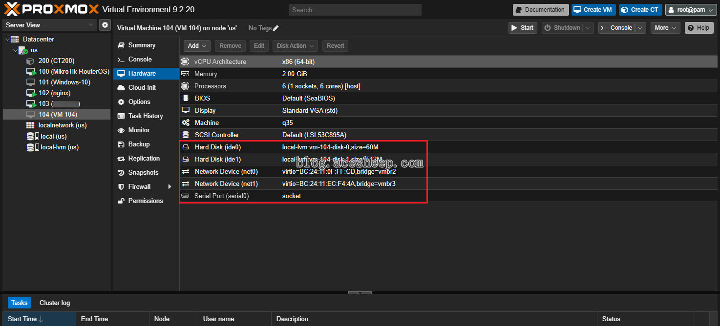Open the Add hardware dropdown

coord(197,46)
